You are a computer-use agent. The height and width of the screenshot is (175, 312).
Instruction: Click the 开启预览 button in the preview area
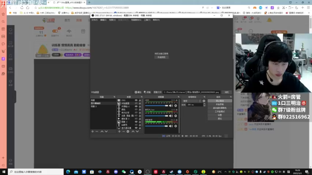tap(161, 57)
